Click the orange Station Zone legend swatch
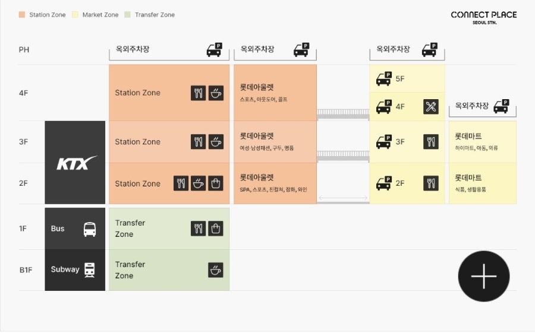 [22, 15]
